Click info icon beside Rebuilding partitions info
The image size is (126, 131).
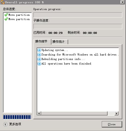click(x=39, y=59)
